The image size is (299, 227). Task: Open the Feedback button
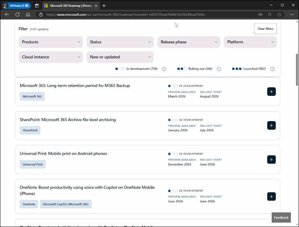click(x=281, y=217)
